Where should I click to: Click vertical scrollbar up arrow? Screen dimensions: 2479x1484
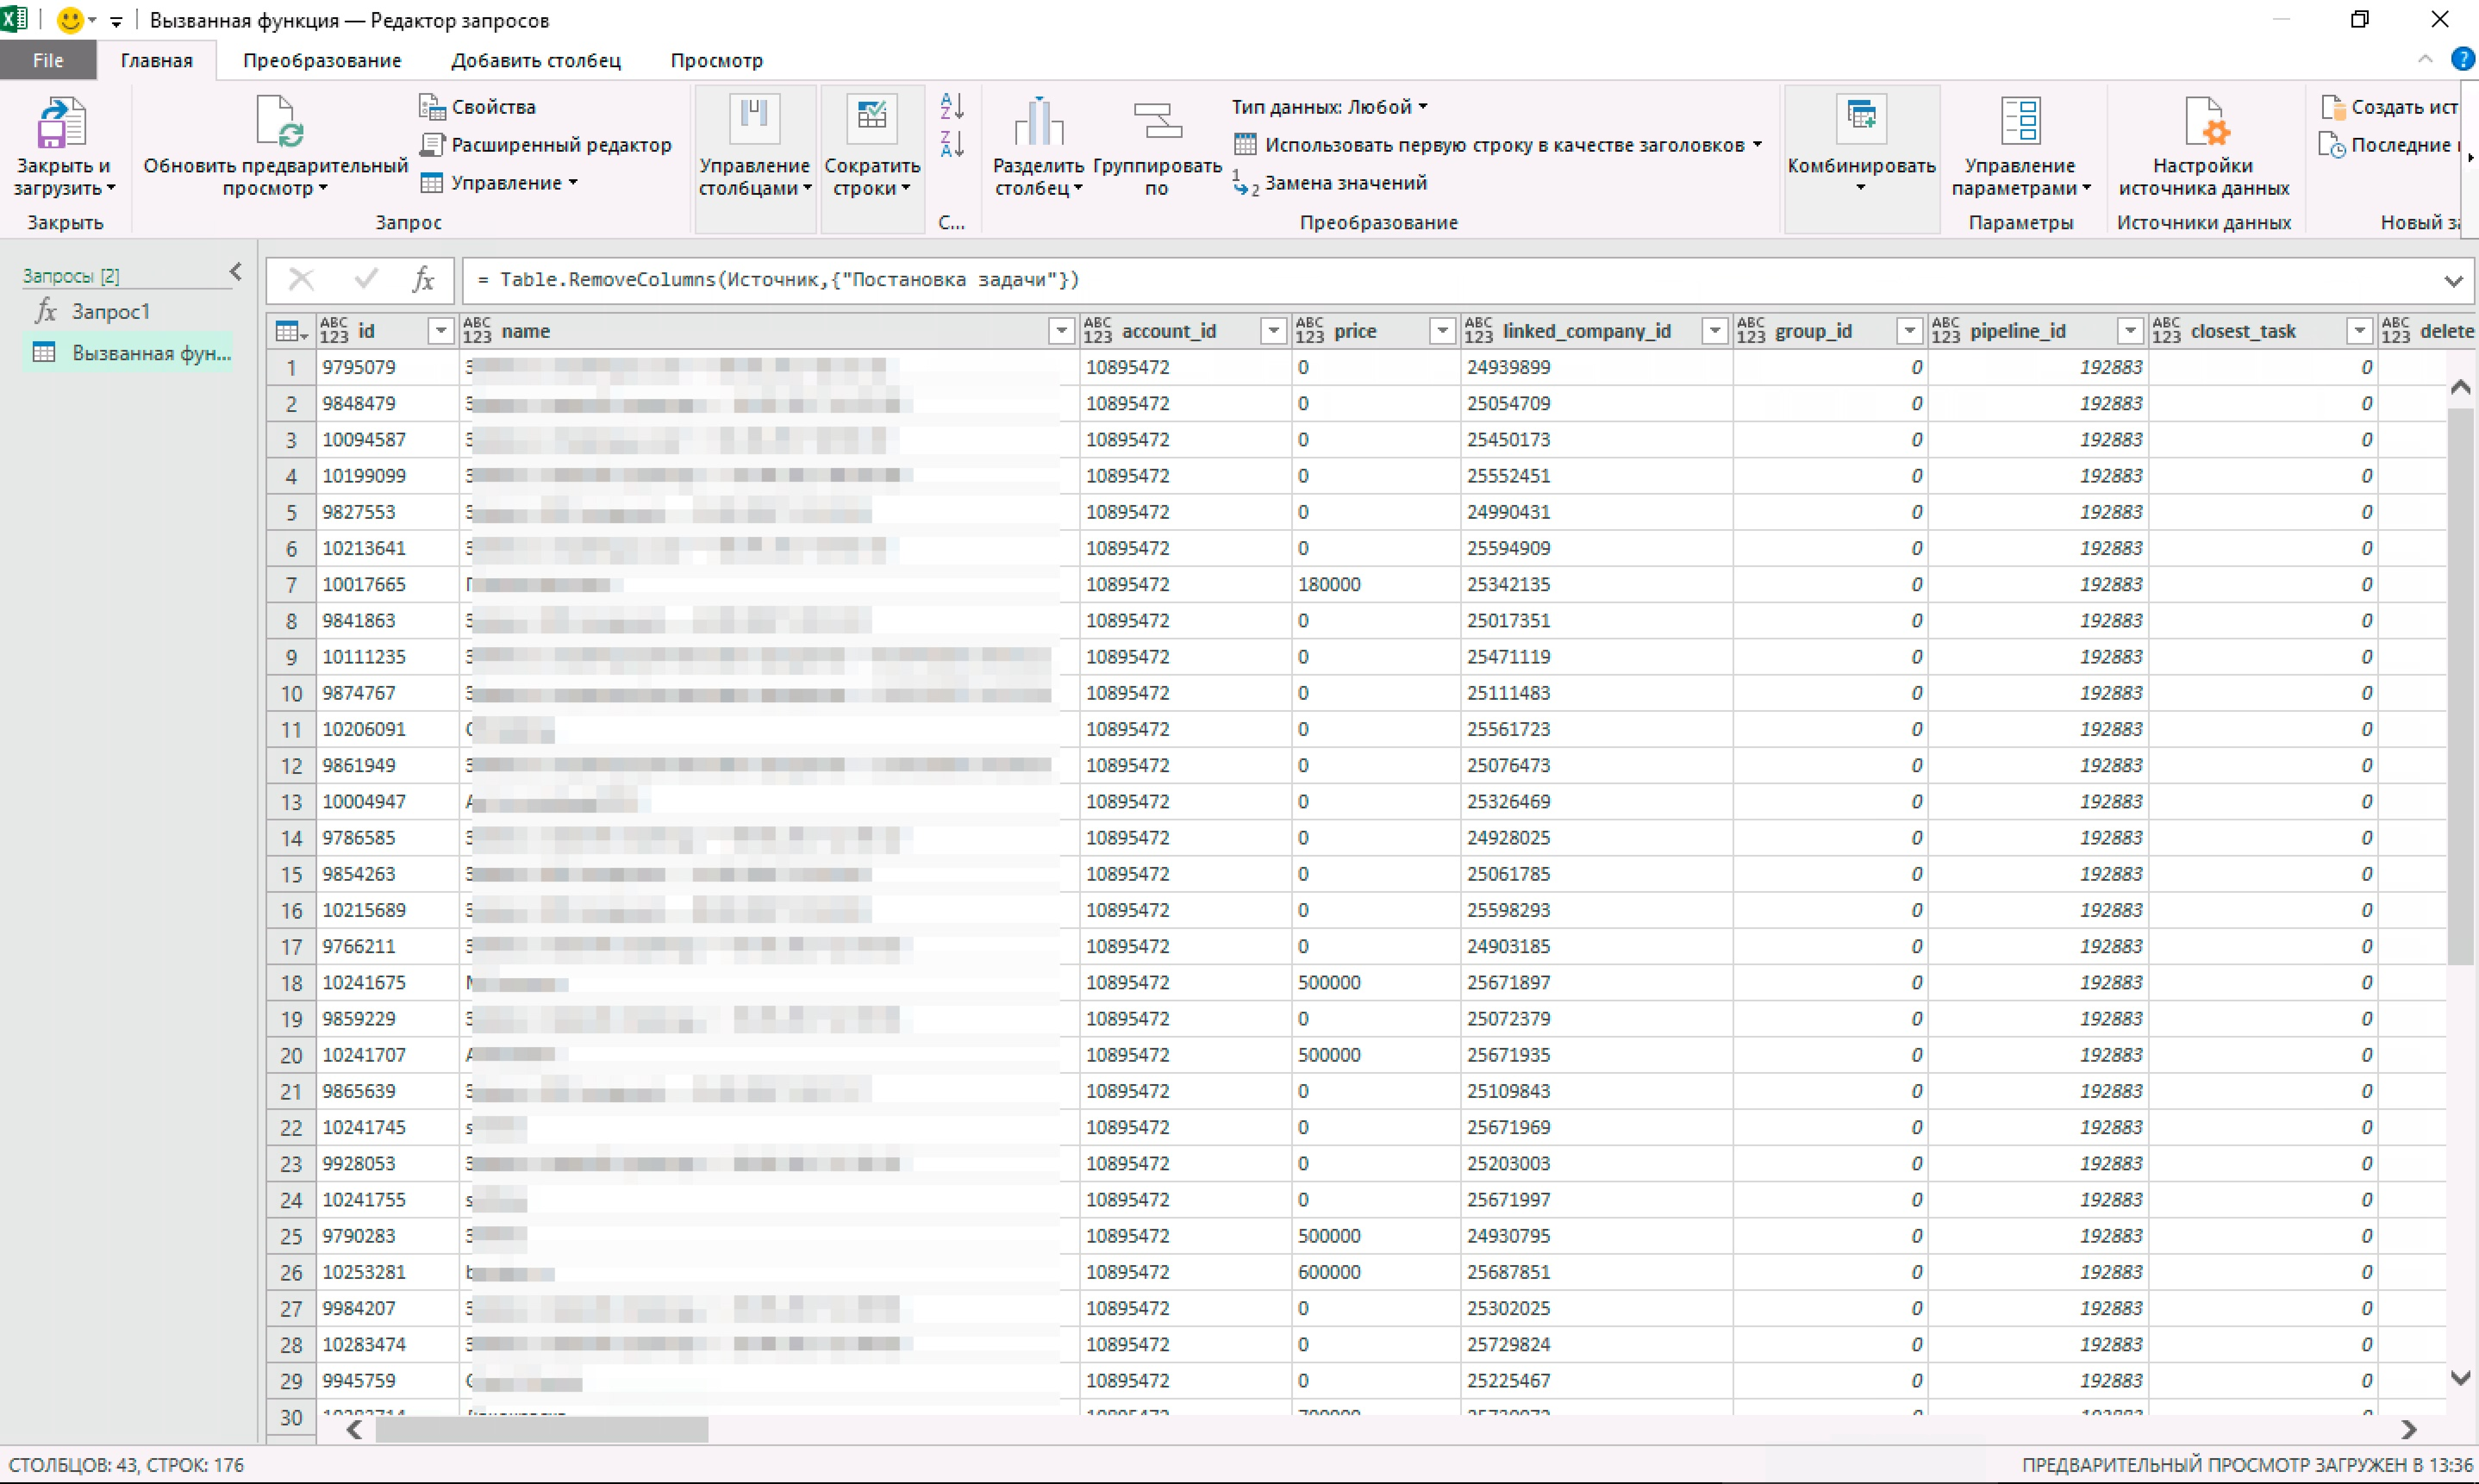(x=2461, y=387)
